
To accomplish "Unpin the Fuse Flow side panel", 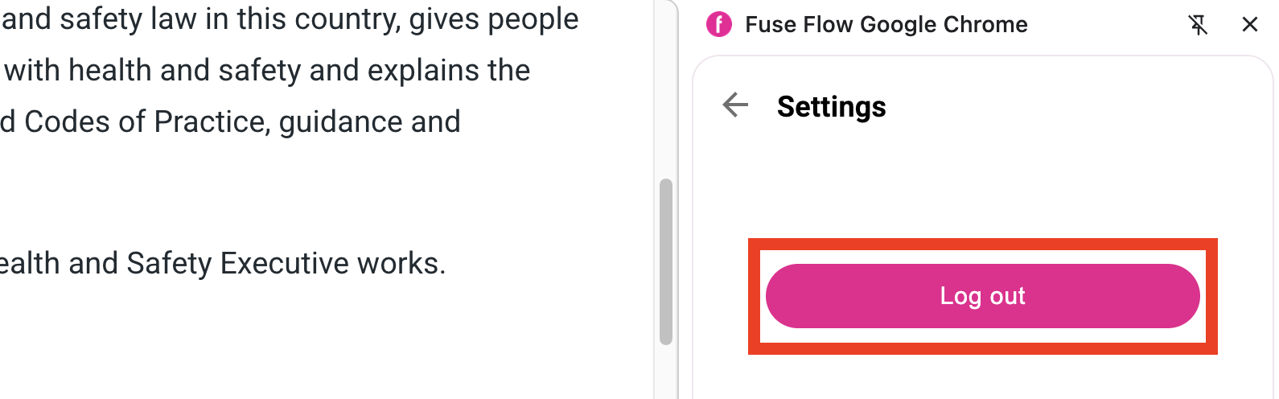I will tap(1198, 25).
